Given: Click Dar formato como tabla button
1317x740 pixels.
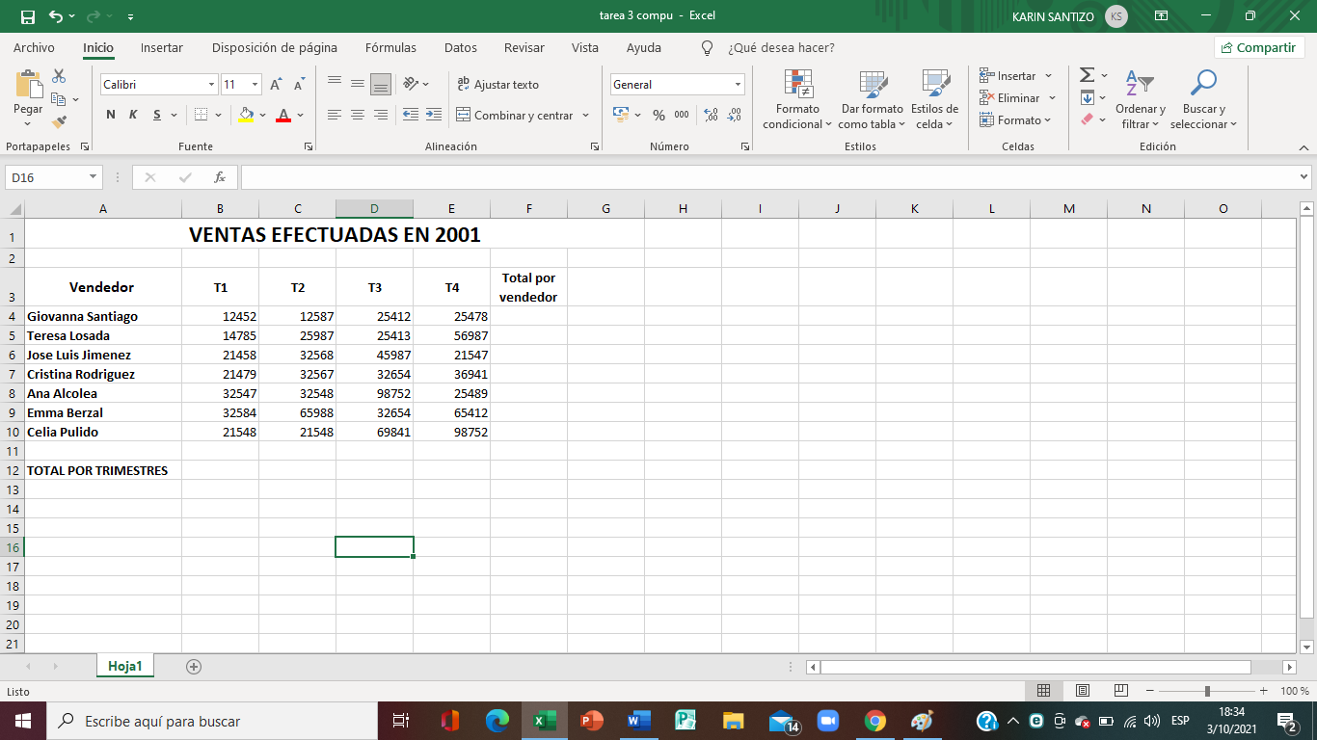Looking at the screenshot, I should tap(872, 101).
